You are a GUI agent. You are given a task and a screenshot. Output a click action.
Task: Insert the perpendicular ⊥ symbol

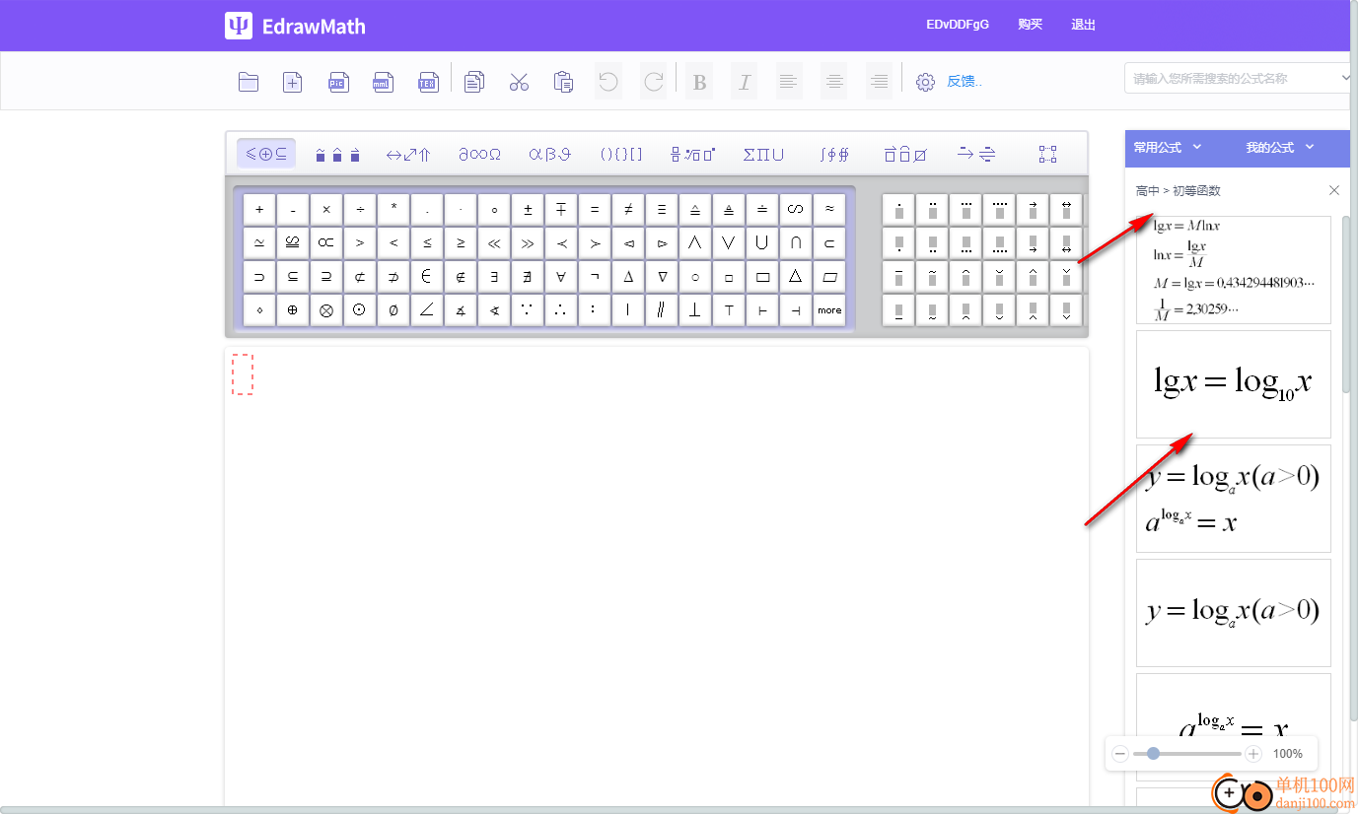pos(695,309)
